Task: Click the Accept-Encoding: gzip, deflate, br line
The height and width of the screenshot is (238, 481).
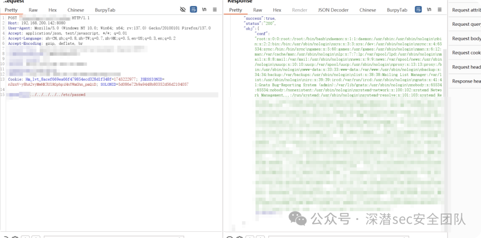Action: point(45,44)
